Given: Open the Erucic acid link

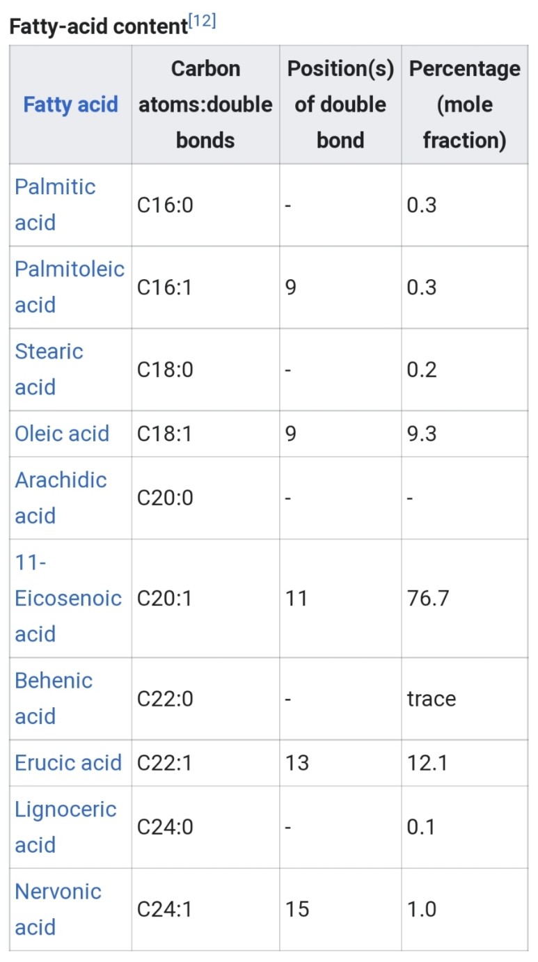Looking at the screenshot, I should tap(68, 762).
